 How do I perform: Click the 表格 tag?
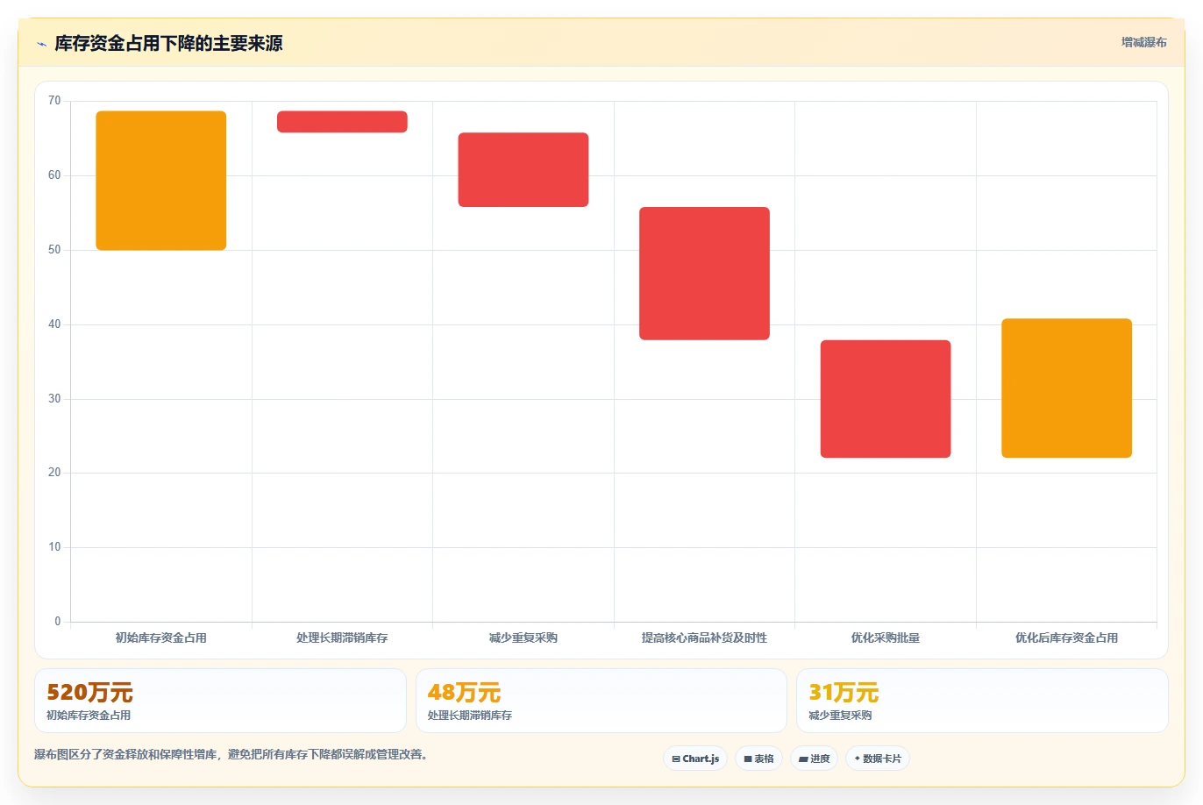[758, 759]
